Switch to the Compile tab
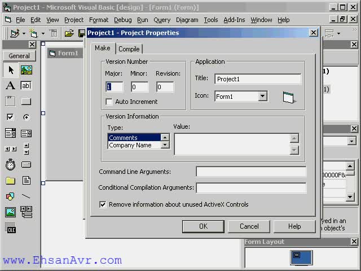361x271 pixels. point(129,49)
